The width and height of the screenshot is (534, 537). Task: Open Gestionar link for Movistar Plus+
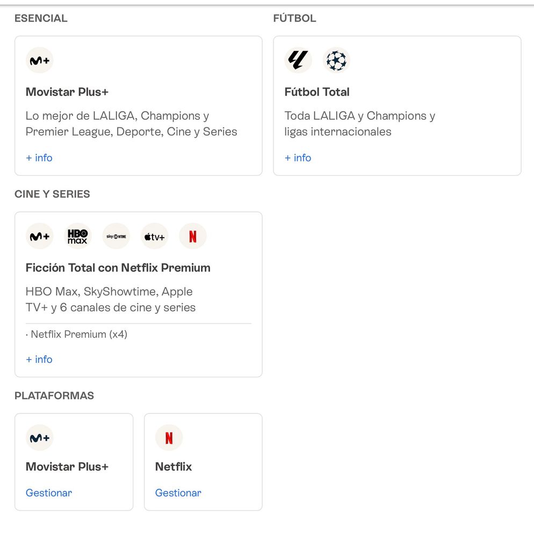click(49, 493)
